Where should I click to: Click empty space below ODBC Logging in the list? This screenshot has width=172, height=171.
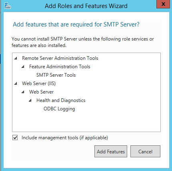coord(86,122)
